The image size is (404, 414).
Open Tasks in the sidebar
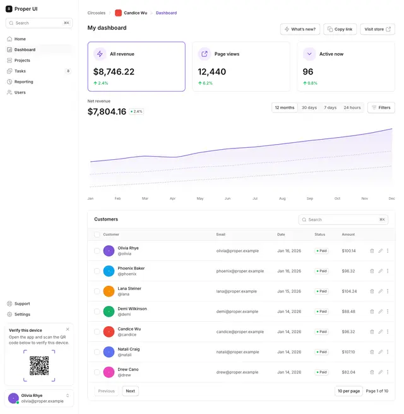39,71
